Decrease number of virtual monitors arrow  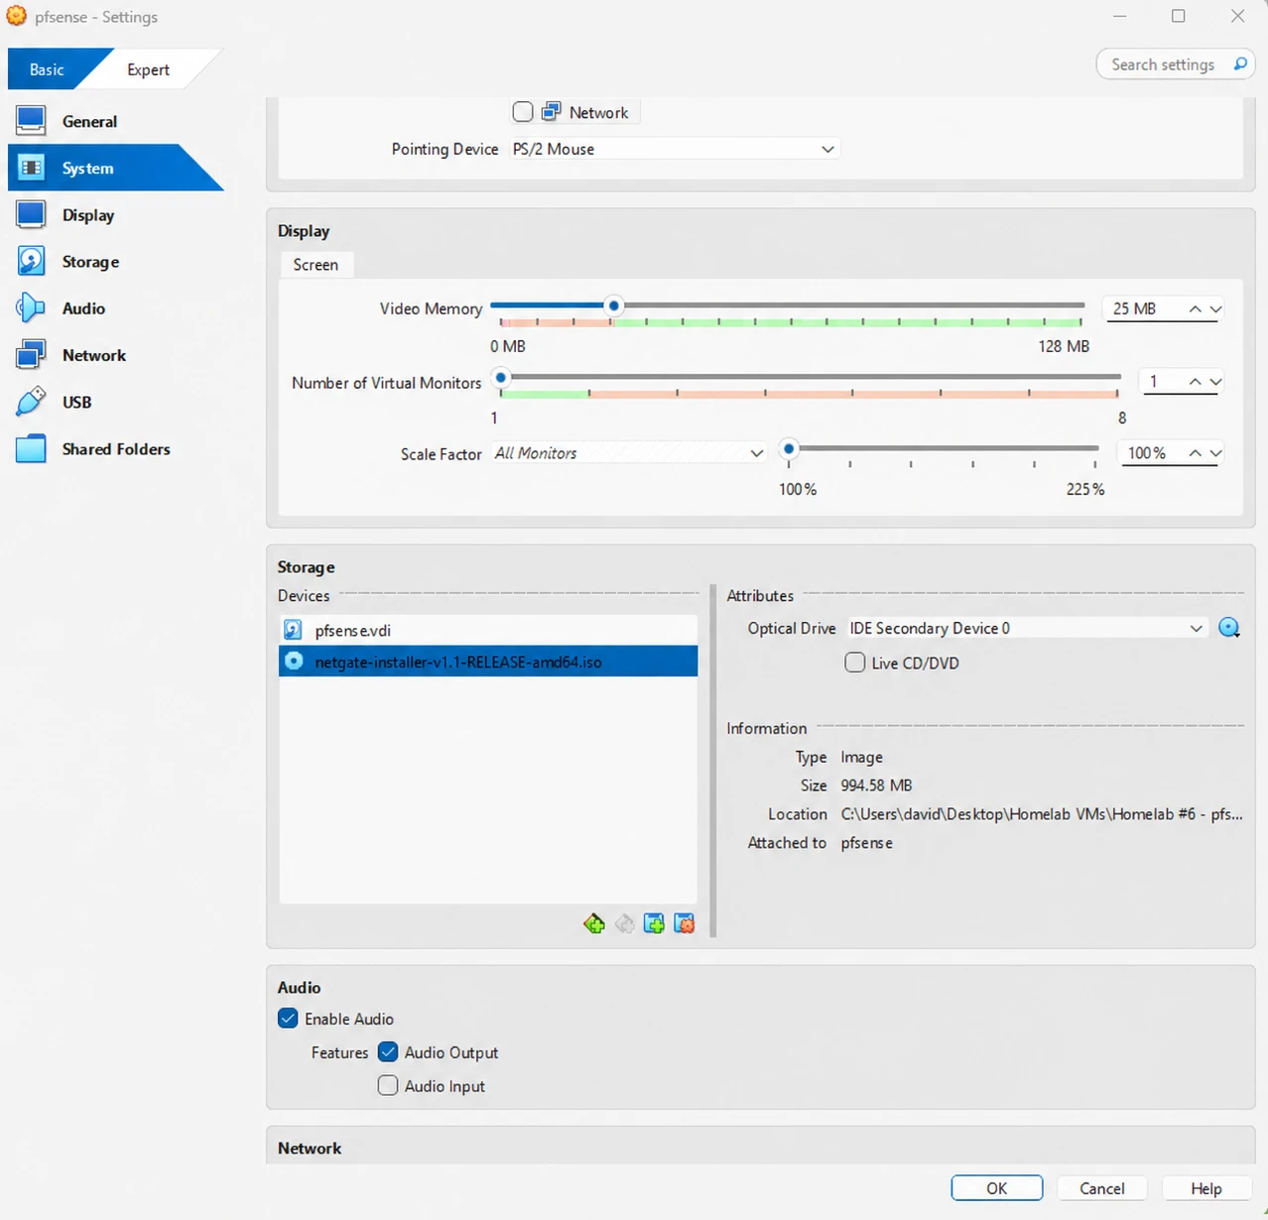click(1215, 382)
